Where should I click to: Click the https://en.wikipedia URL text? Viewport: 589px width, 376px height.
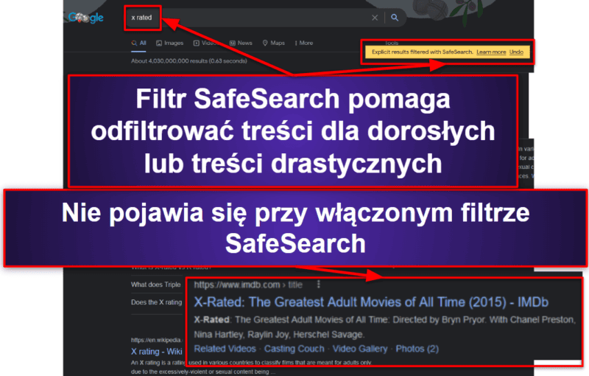pyautogui.click(x=156, y=341)
